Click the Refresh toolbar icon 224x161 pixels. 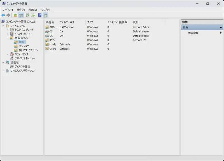(x=28, y=15)
